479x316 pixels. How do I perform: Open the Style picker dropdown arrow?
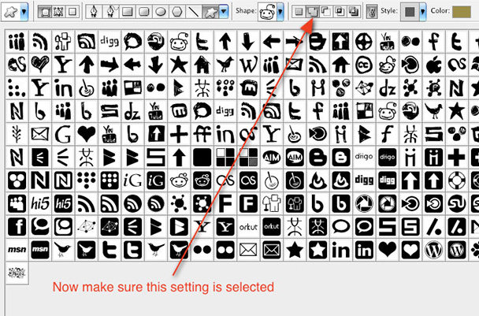[423, 12]
